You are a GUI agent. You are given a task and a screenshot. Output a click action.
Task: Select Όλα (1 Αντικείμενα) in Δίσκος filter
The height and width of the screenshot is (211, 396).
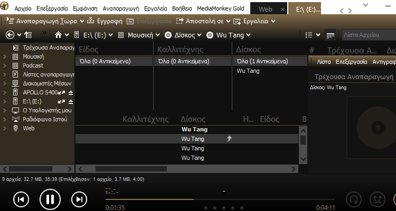coord(270,61)
